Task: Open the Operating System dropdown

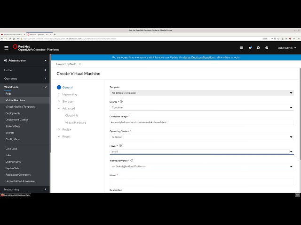Action: tap(202, 137)
